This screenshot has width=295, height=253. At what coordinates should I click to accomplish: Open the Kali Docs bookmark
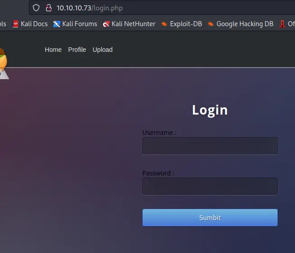[x=30, y=24]
